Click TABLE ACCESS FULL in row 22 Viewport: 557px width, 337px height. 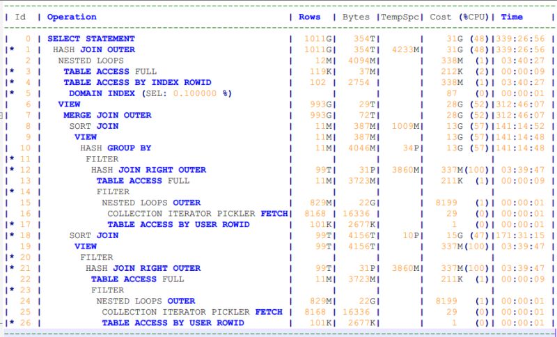[137, 279]
